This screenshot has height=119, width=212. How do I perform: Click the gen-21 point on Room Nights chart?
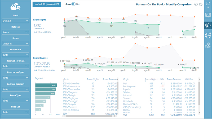tap(64, 22)
